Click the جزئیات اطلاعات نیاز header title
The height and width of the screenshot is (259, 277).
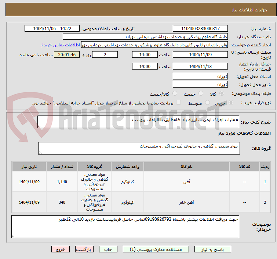coord(249,10)
